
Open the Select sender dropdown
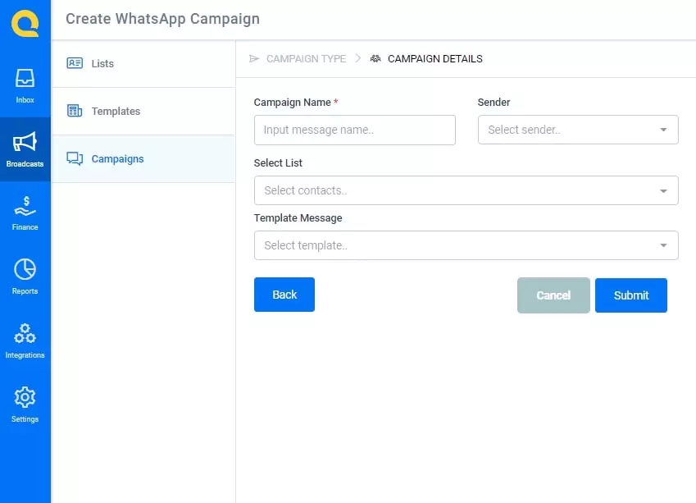click(x=578, y=130)
